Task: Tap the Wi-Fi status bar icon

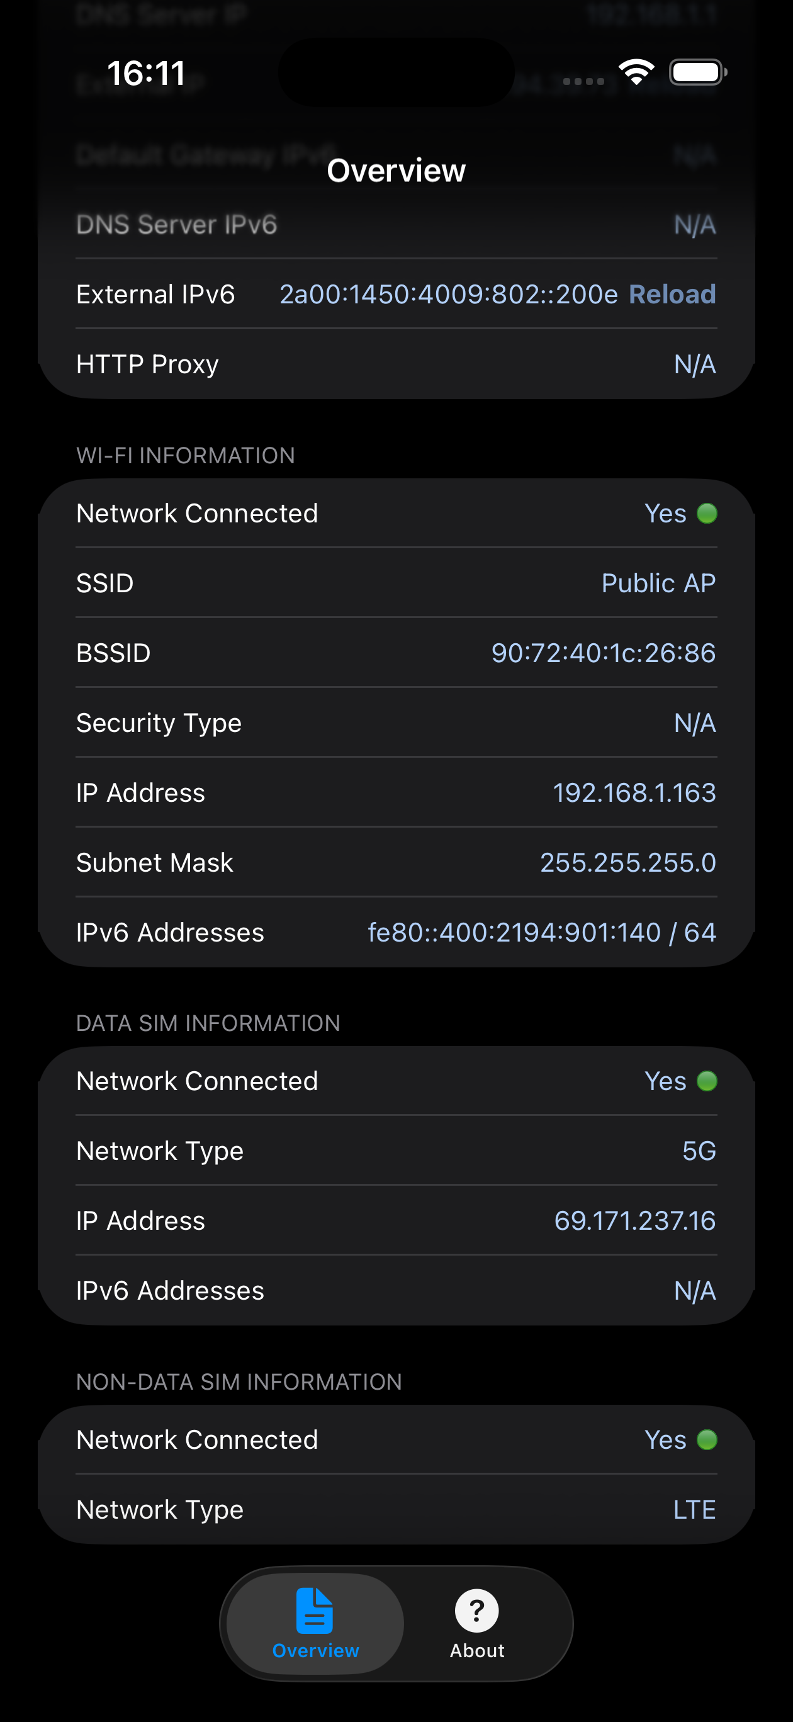Action: click(x=636, y=72)
